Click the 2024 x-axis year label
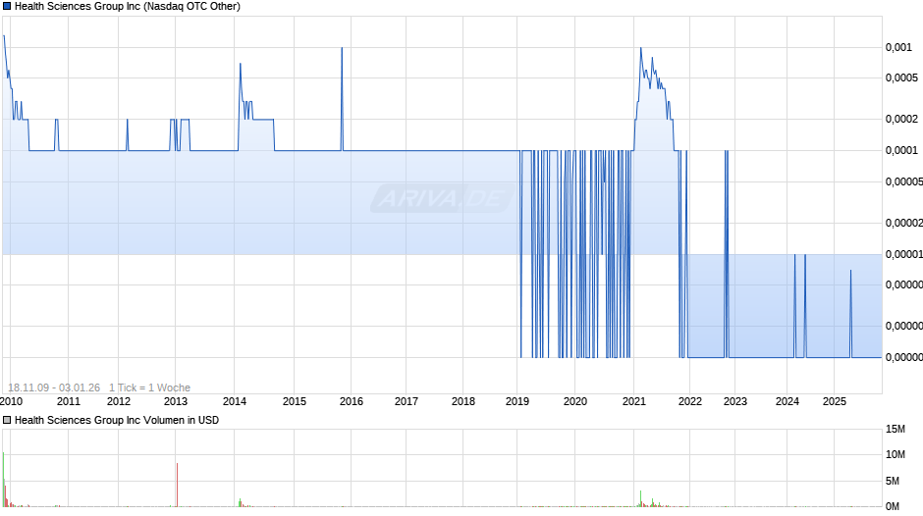This screenshot has width=923, height=516. (787, 401)
